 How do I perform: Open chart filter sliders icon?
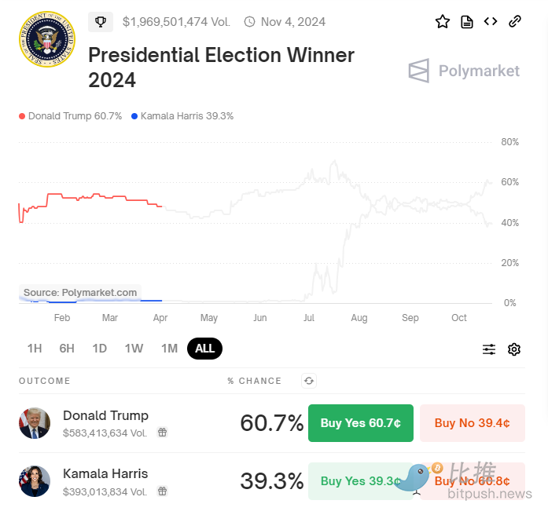(489, 349)
